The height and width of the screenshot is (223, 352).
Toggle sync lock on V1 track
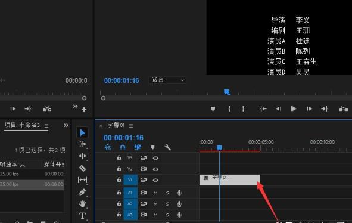(144, 179)
